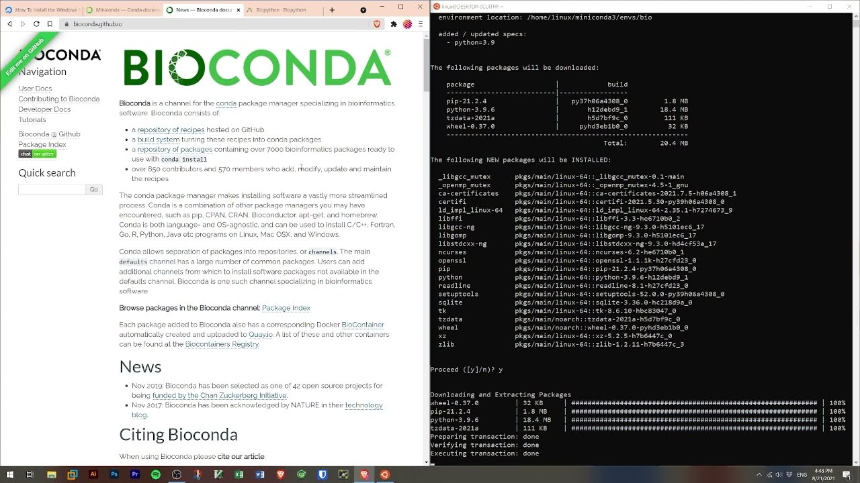Open funded by the Chan Zuckerberg Initiative link
This screenshot has width=860, height=483.
[x=220, y=395]
